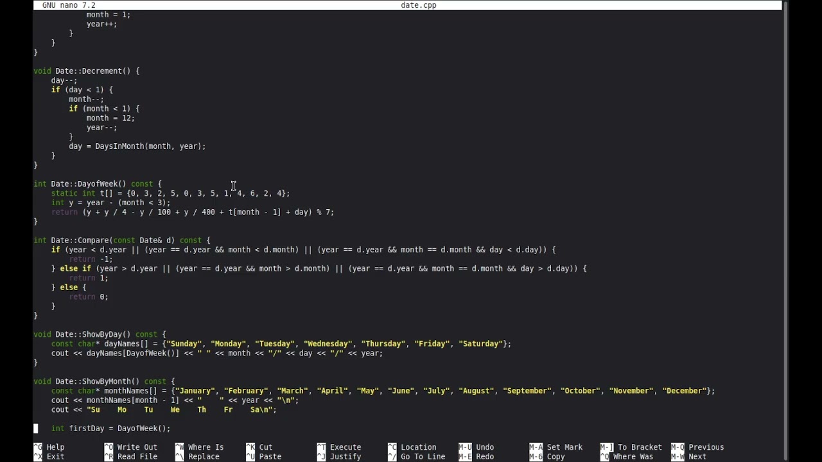Viewport: 822px width, 462px height.
Task: Click the M-W Next shortcut
Action: pyautogui.click(x=688, y=457)
